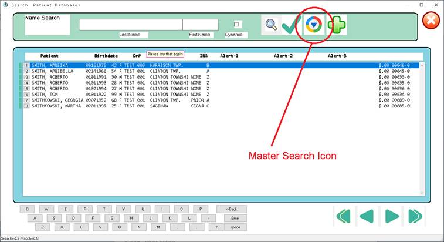Click the scrollbar down arrow in patient list
The height and width of the screenshot is (242, 444).
click(423, 192)
